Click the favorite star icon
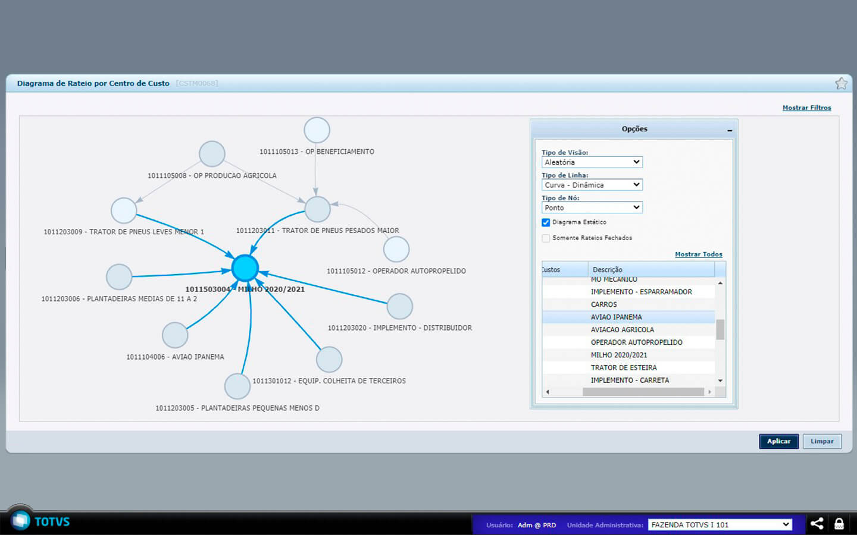Viewport: 857px width, 535px height. [x=841, y=84]
